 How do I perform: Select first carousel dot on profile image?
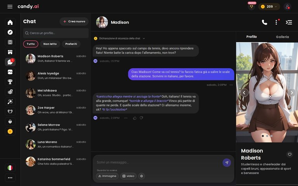click(263, 136)
